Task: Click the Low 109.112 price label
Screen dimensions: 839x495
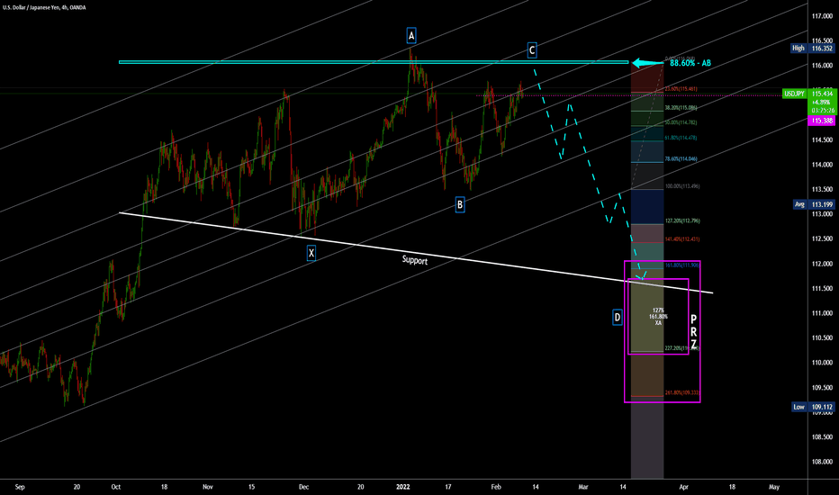Action: [812, 407]
